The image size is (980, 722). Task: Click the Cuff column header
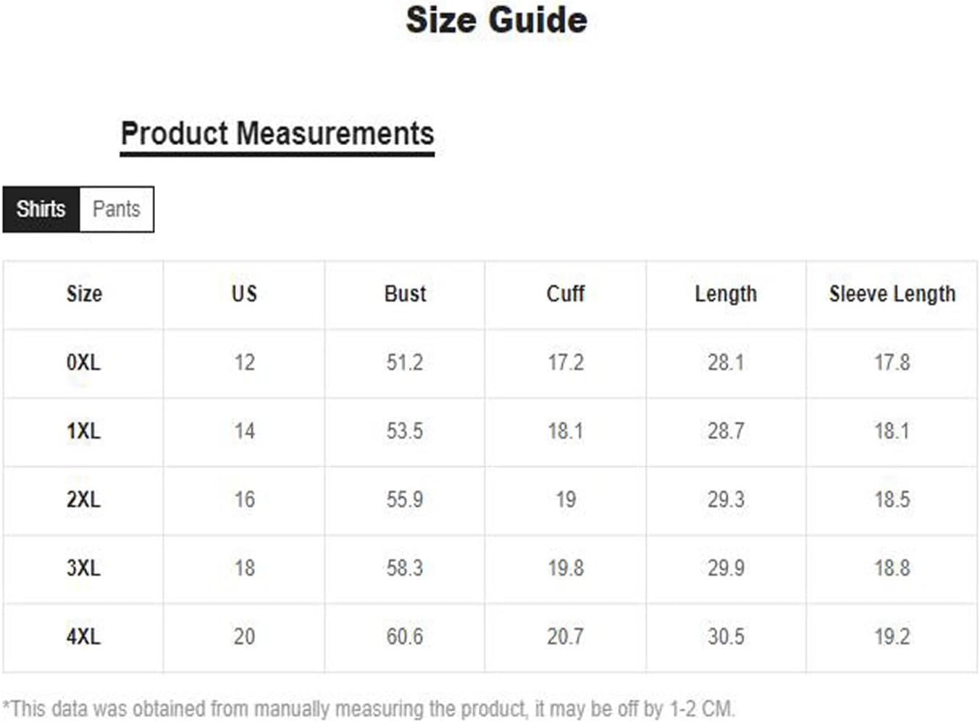click(x=565, y=294)
